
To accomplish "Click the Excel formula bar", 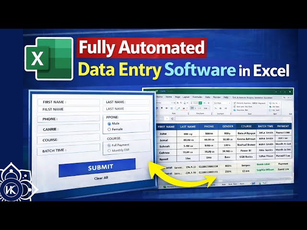I will (x=233, y=119).
